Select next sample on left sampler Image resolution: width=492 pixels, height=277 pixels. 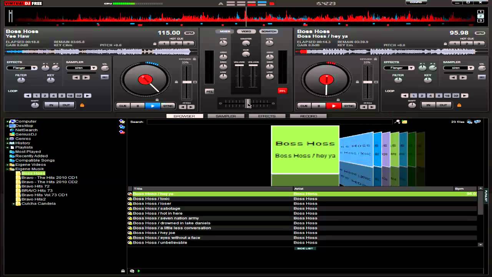(86, 77)
